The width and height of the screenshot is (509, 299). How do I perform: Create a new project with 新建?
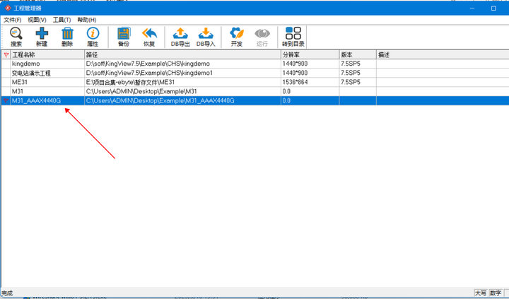click(42, 37)
